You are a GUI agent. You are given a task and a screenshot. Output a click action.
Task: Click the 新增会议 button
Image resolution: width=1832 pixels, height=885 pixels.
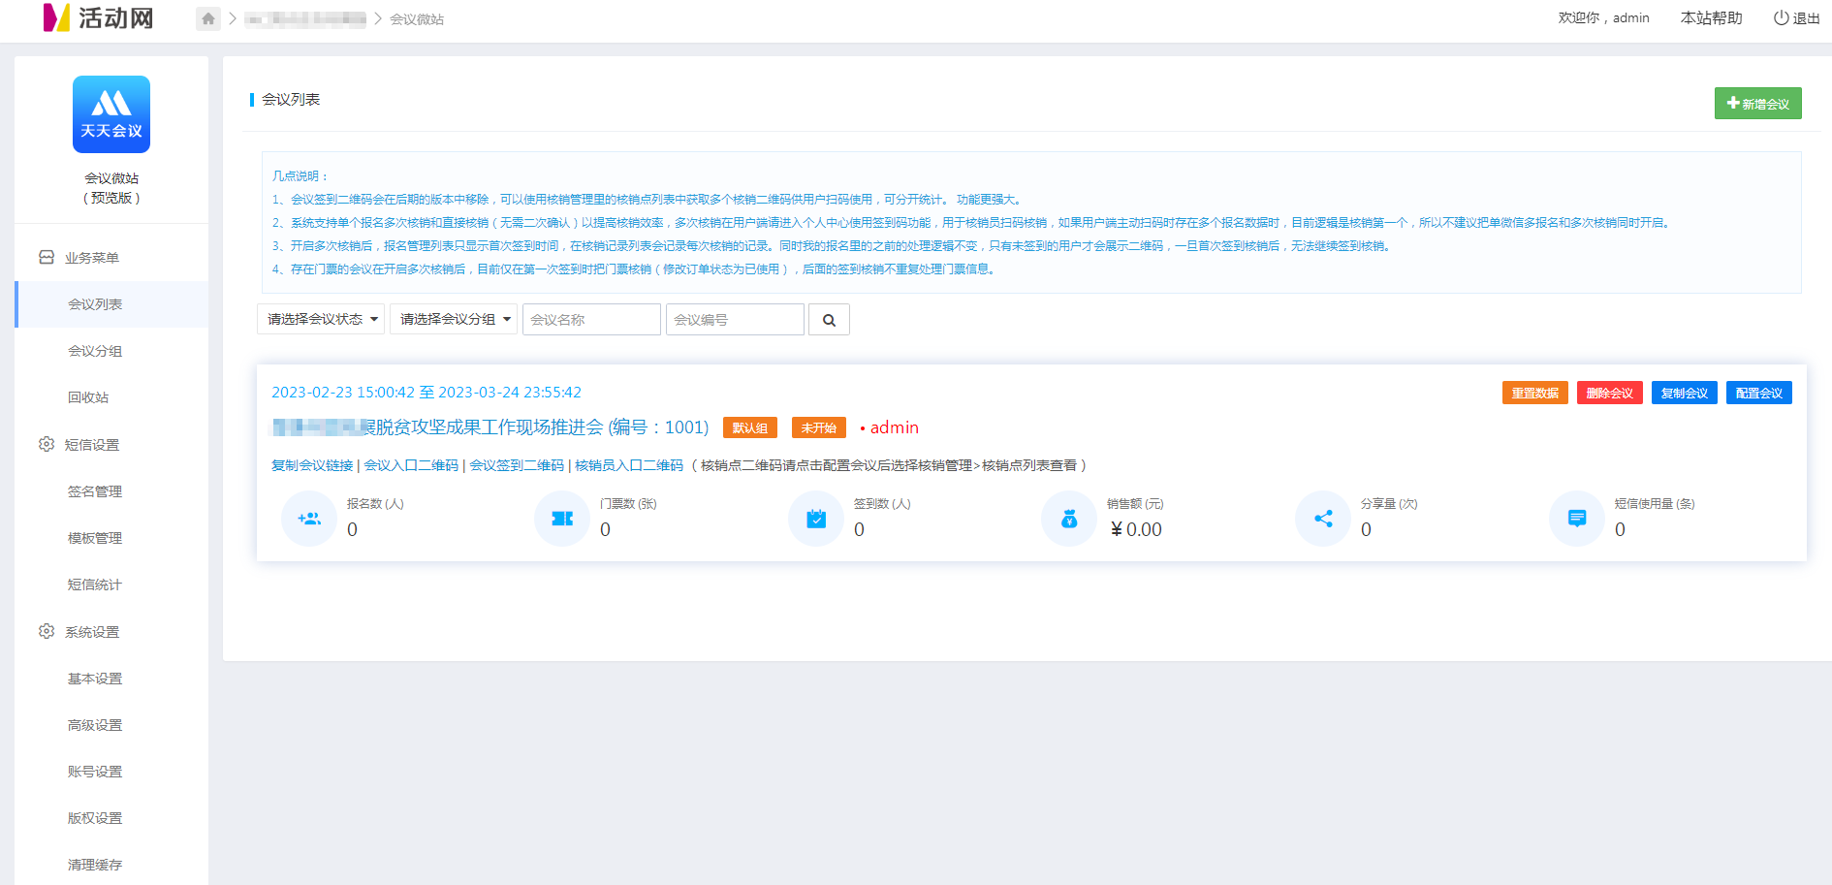(x=1757, y=103)
